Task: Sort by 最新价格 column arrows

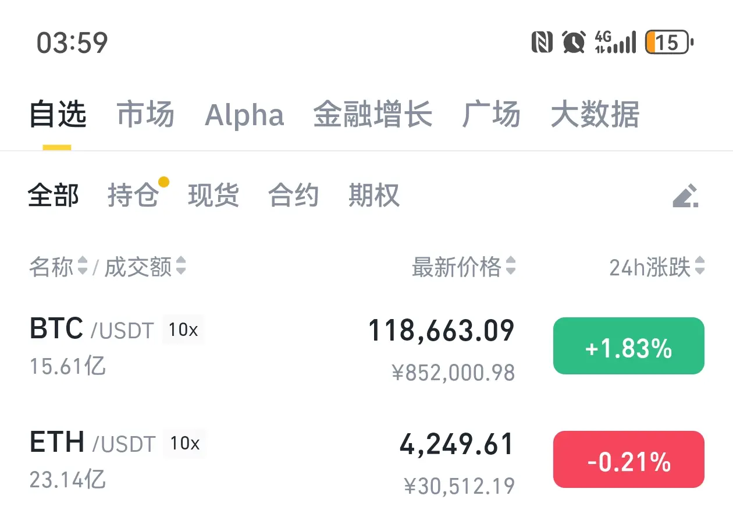Action: tap(510, 267)
